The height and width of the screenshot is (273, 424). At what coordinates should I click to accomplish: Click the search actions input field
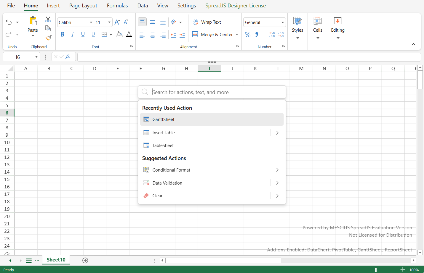click(x=212, y=92)
